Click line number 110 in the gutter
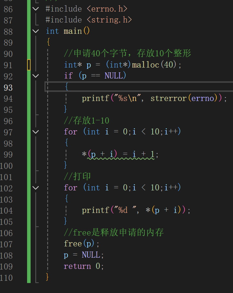Viewport: 233px width, 293px height. [x=6, y=278]
